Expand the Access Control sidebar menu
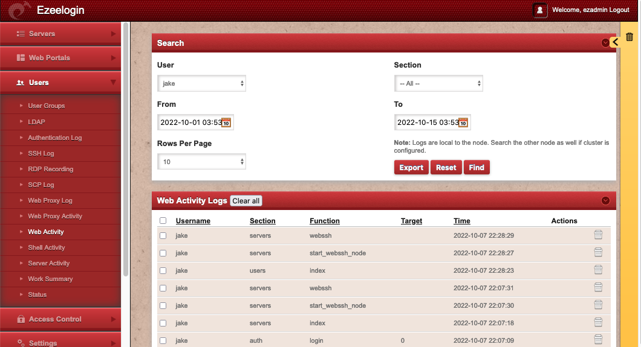641x347 pixels. click(60, 319)
